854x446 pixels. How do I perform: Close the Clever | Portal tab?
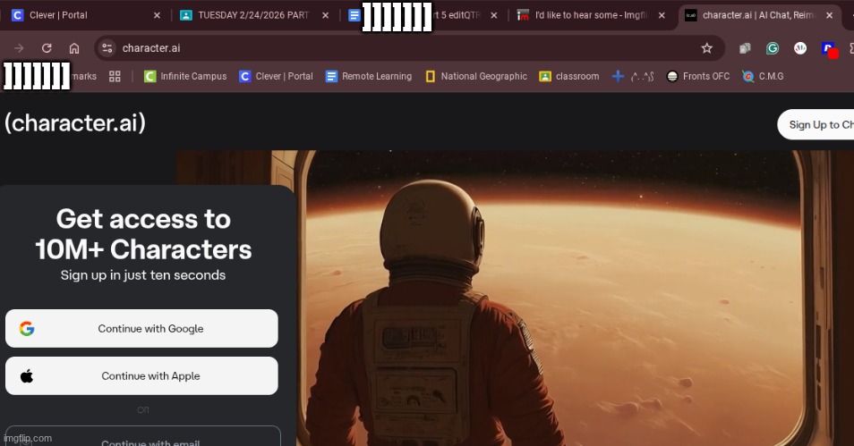pyautogui.click(x=157, y=15)
